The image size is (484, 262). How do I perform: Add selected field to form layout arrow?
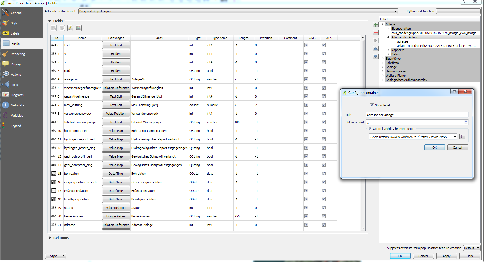(x=376, y=41)
